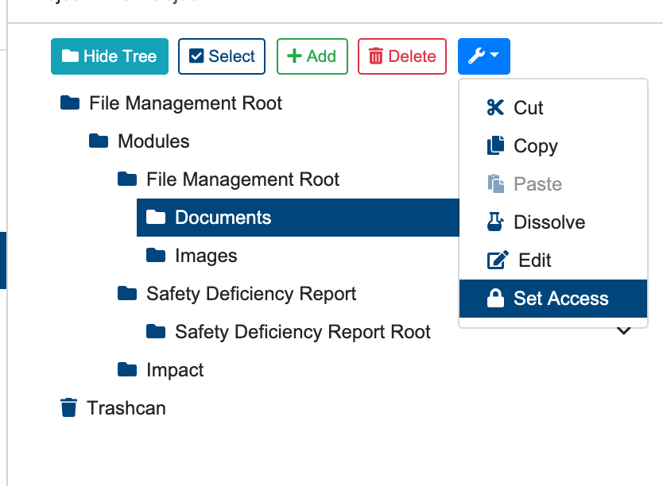The height and width of the screenshot is (486, 663).
Task: Click folder icon of Safety Deficiency Report Root
Action: click(156, 331)
